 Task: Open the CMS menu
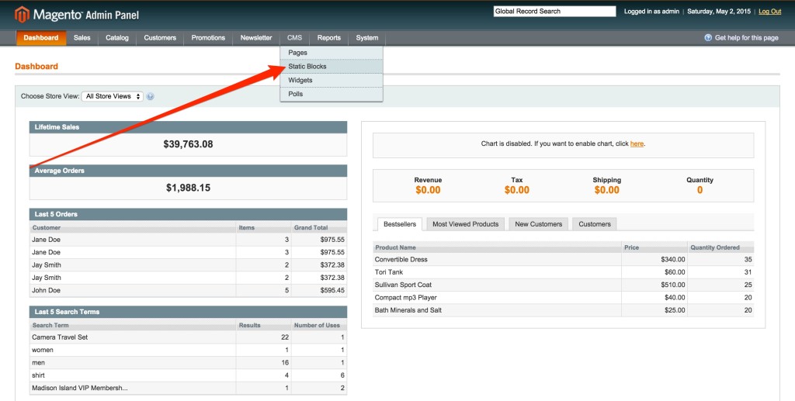294,38
